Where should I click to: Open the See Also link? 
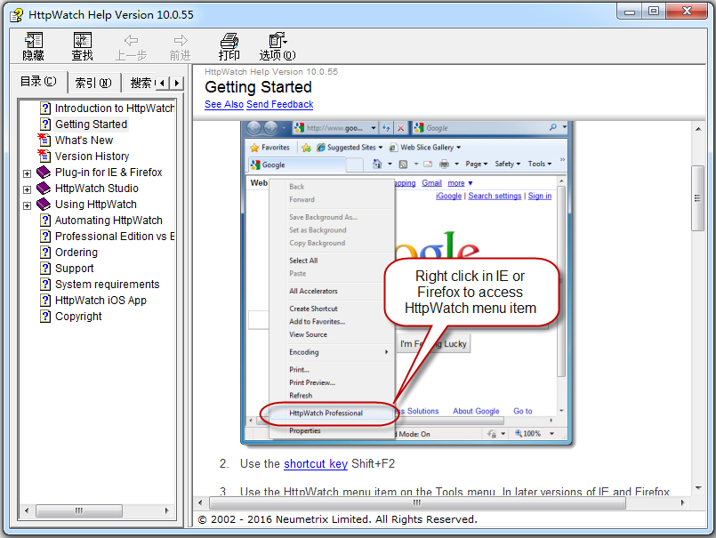click(x=224, y=104)
